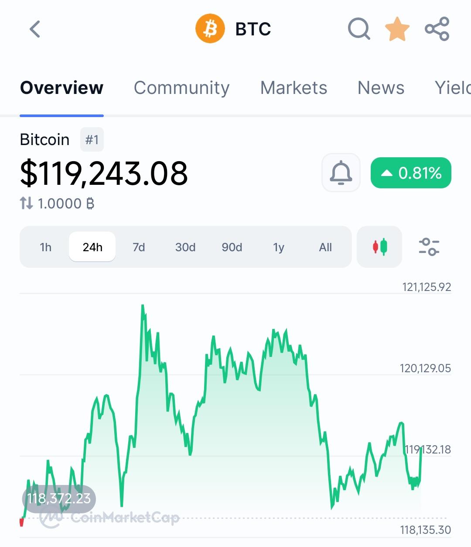Tap the green 0.81% change badge
The height and width of the screenshot is (547, 471).
[411, 173]
